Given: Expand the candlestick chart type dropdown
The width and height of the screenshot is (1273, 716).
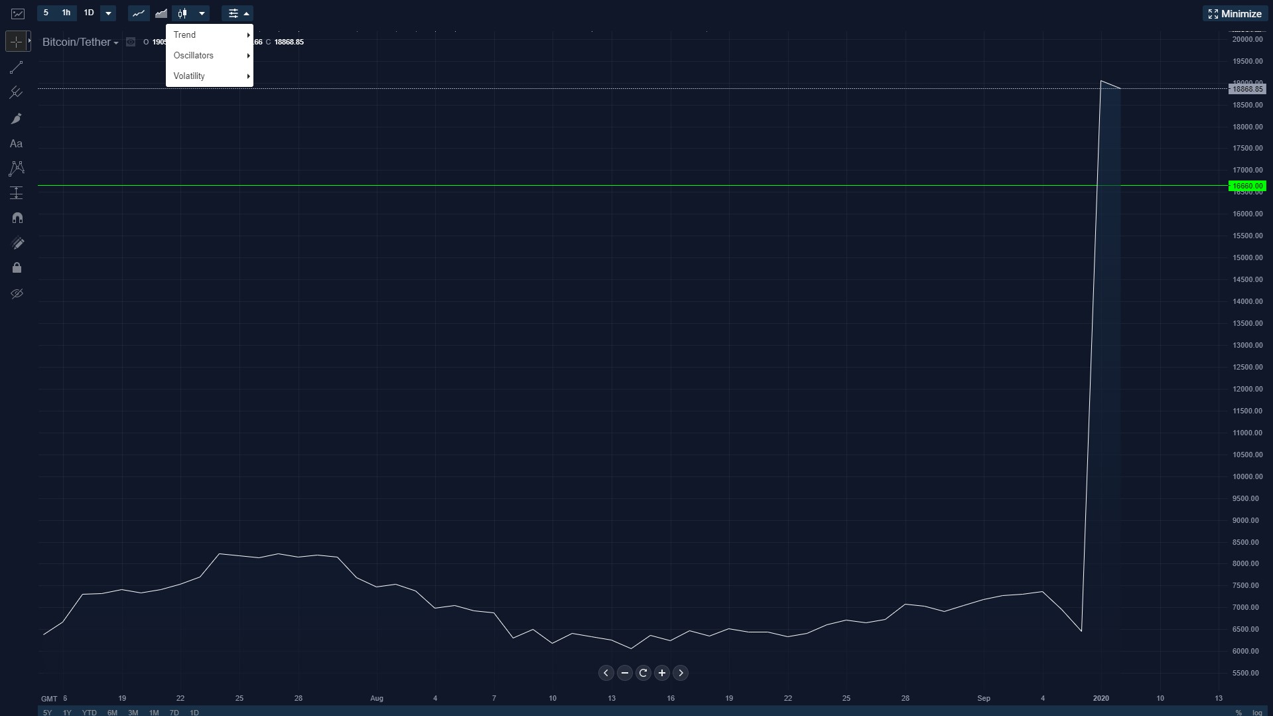Looking at the screenshot, I should (202, 13).
